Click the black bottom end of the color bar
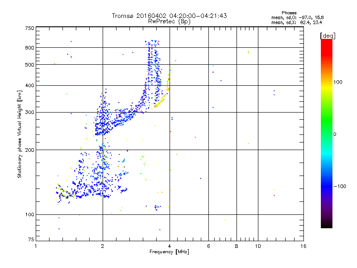The width and height of the screenshot is (357, 268). point(327,226)
